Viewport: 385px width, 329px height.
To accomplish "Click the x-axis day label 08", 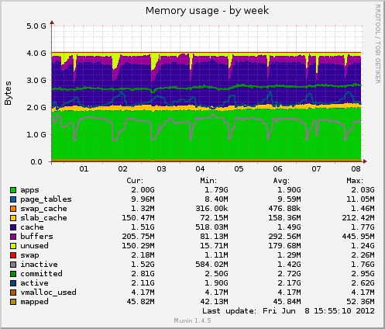I will tap(356, 169).
